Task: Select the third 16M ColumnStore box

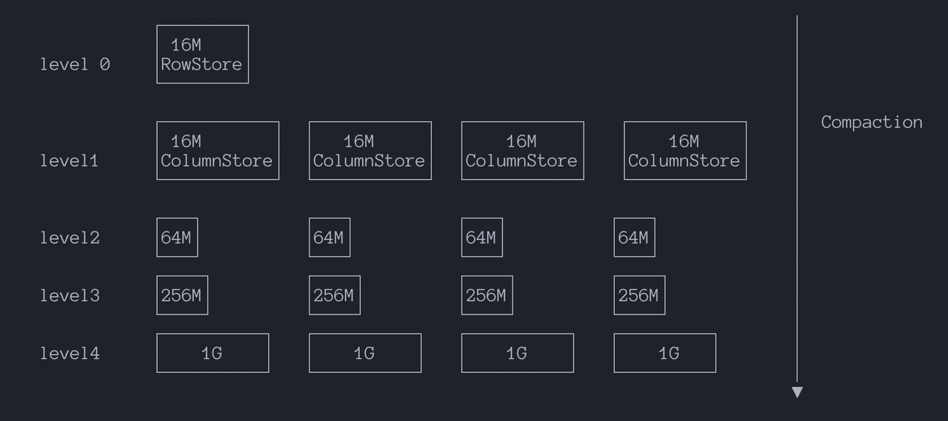Action: [x=522, y=151]
